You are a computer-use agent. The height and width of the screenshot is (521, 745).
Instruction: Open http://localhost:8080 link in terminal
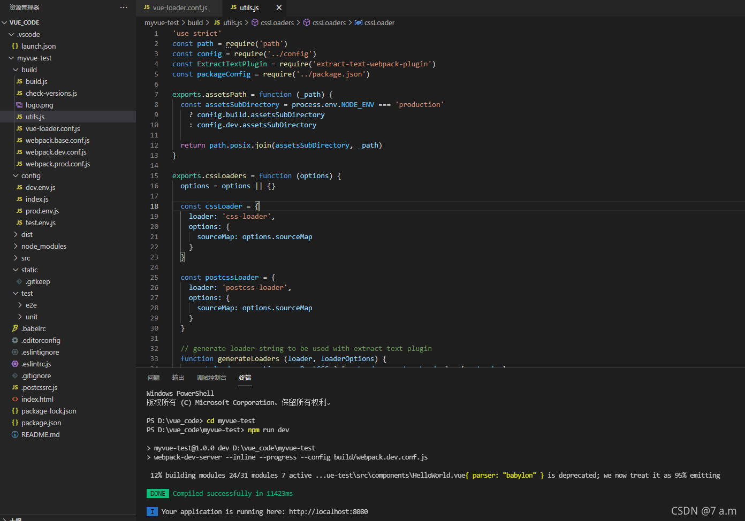click(329, 512)
